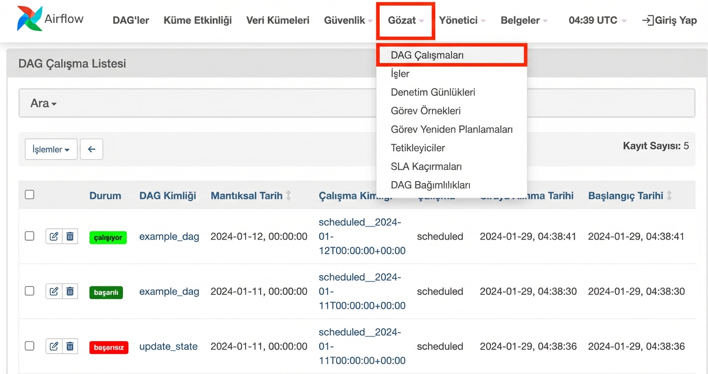Click the red başarısız status badge
Image resolution: width=708 pixels, height=374 pixels.
pyautogui.click(x=109, y=347)
